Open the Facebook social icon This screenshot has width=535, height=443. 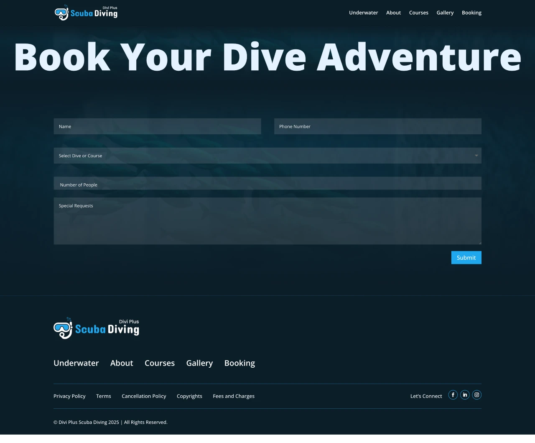coord(453,395)
